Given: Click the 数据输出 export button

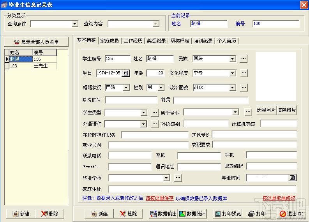Looking at the screenshot, I should click(163, 213).
